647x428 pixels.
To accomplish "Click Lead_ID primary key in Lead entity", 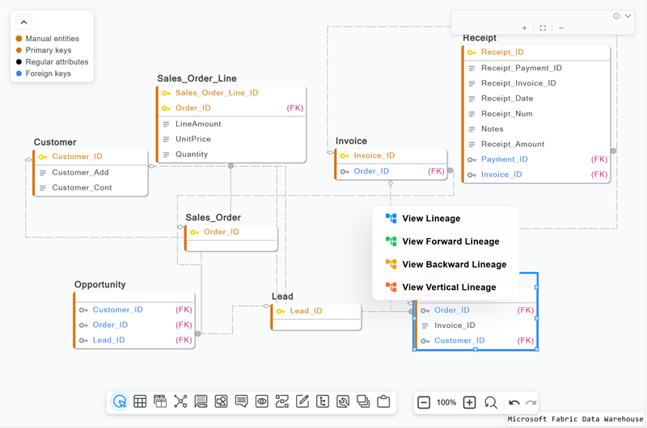I will pyautogui.click(x=317, y=311).
